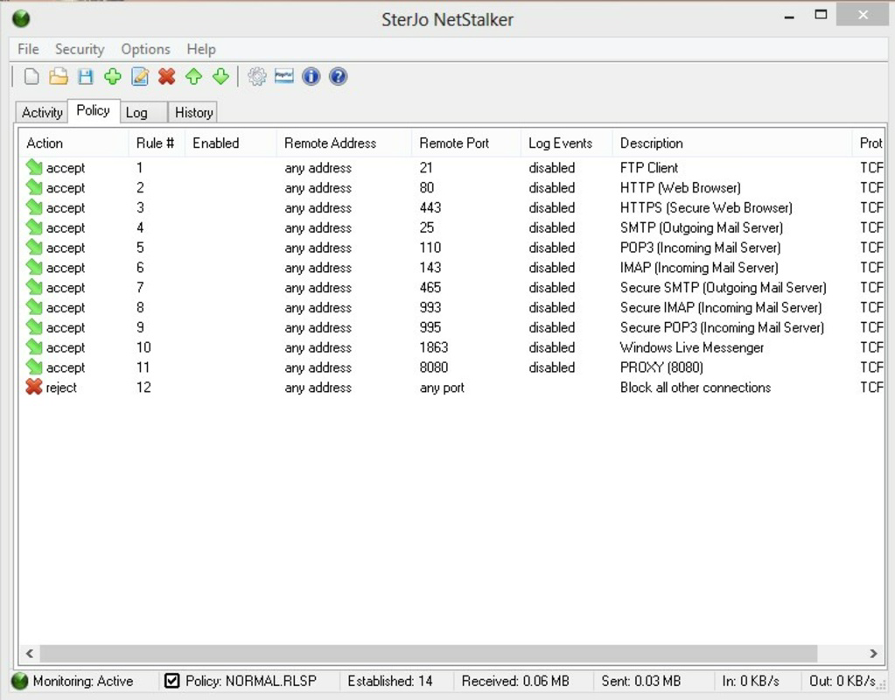Click 'HTTPS (Secure Web Browser)' description
This screenshot has width=895, height=700.
pos(706,207)
